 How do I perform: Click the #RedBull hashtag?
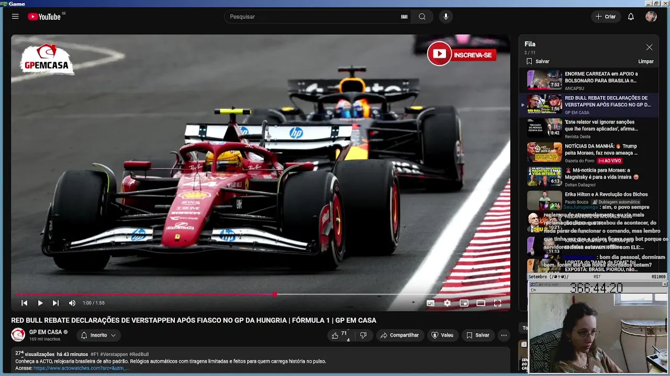click(x=139, y=355)
